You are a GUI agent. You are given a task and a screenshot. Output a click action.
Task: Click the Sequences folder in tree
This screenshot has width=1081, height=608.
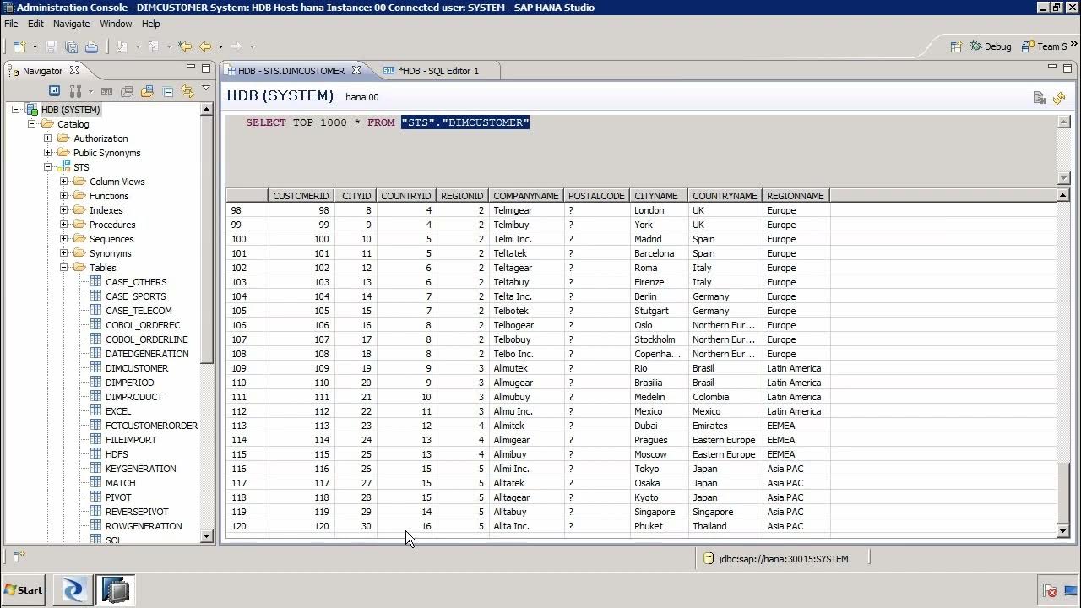click(111, 239)
